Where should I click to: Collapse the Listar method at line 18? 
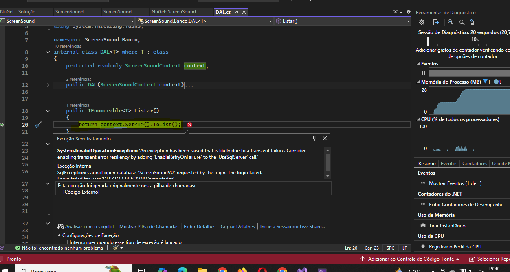[48, 111]
